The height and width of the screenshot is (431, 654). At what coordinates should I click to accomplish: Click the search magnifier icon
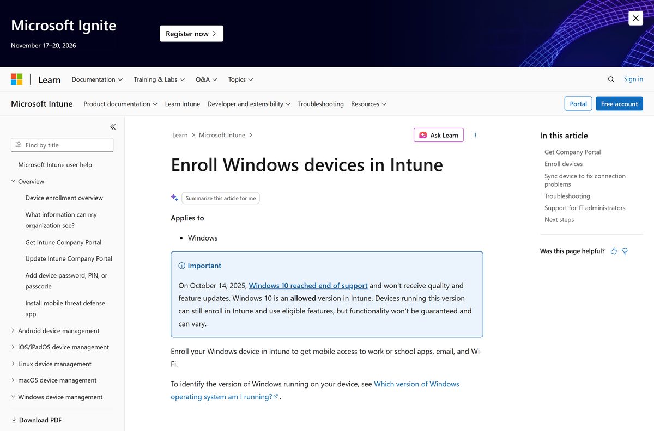click(x=611, y=79)
